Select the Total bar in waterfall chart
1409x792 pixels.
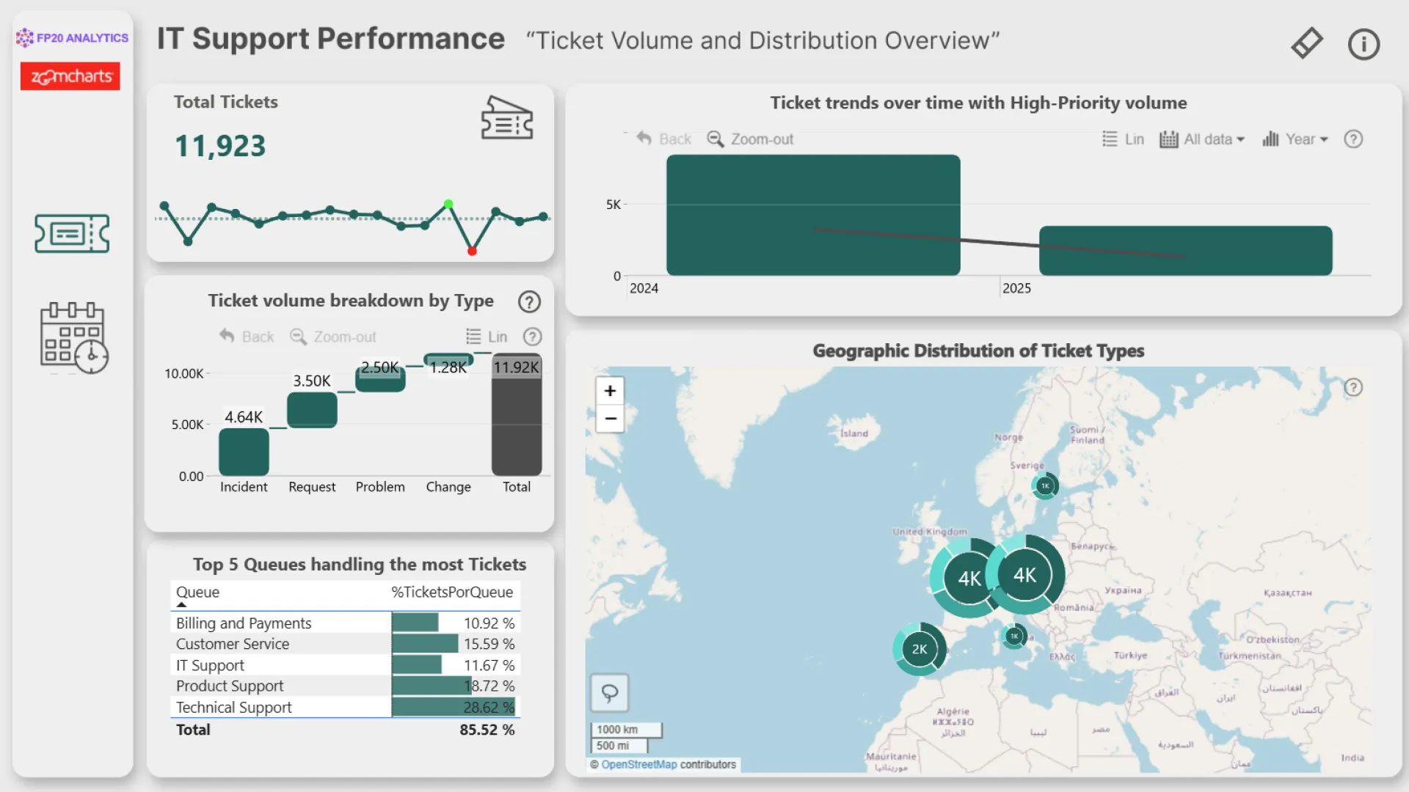pos(517,415)
